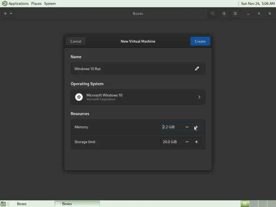Close the Boxes window
Viewport: 276px width, 207px height.
coord(270,13)
